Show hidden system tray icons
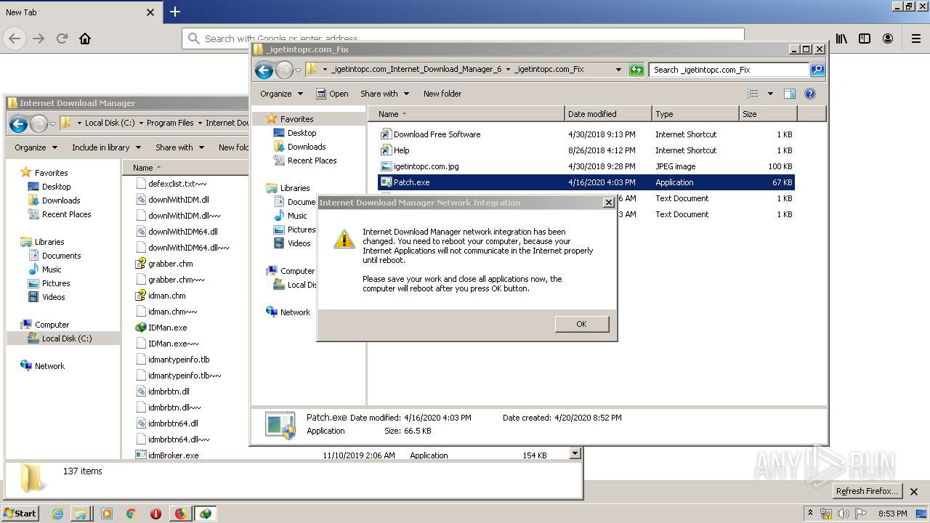This screenshot has width=930, height=523. point(811,514)
